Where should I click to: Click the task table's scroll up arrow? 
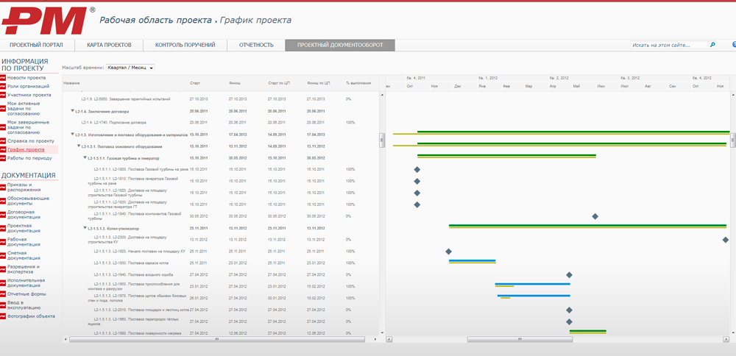(x=382, y=95)
